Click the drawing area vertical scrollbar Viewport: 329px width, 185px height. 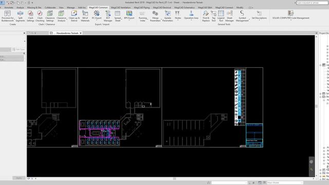pos(317,106)
